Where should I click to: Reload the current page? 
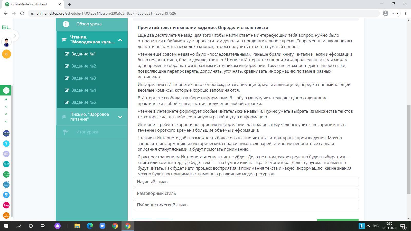pos(22,13)
